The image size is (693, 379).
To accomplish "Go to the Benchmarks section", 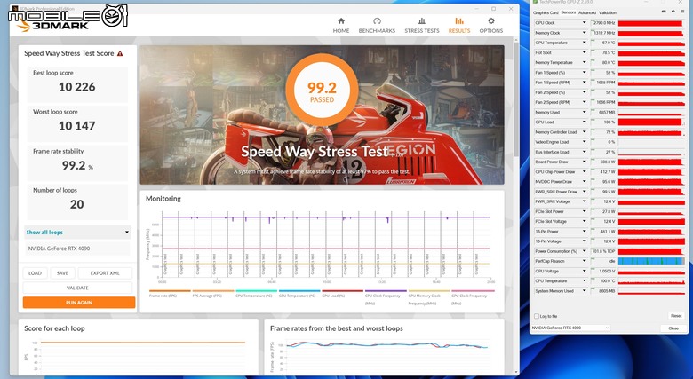I will point(377,26).
